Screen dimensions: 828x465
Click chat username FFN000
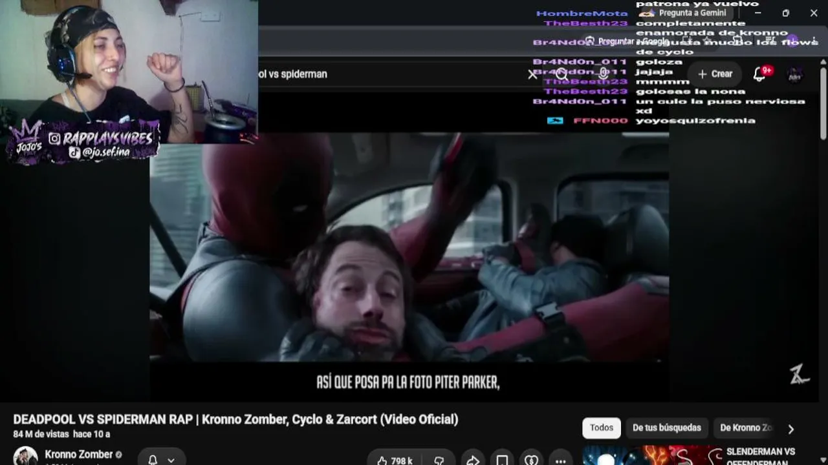tap(600, 121)
